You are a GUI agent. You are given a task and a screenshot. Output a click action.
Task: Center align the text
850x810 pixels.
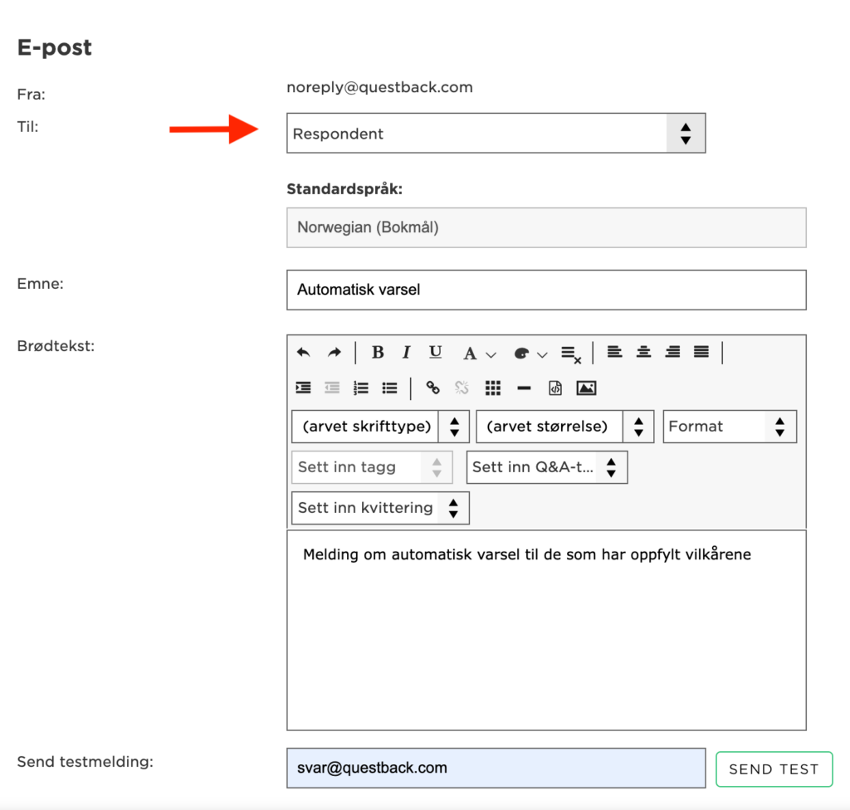click(643, 353)
